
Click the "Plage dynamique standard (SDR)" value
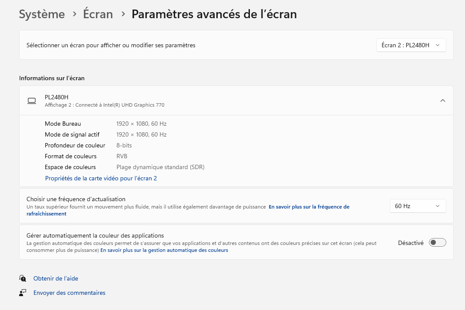click(160, 167)
